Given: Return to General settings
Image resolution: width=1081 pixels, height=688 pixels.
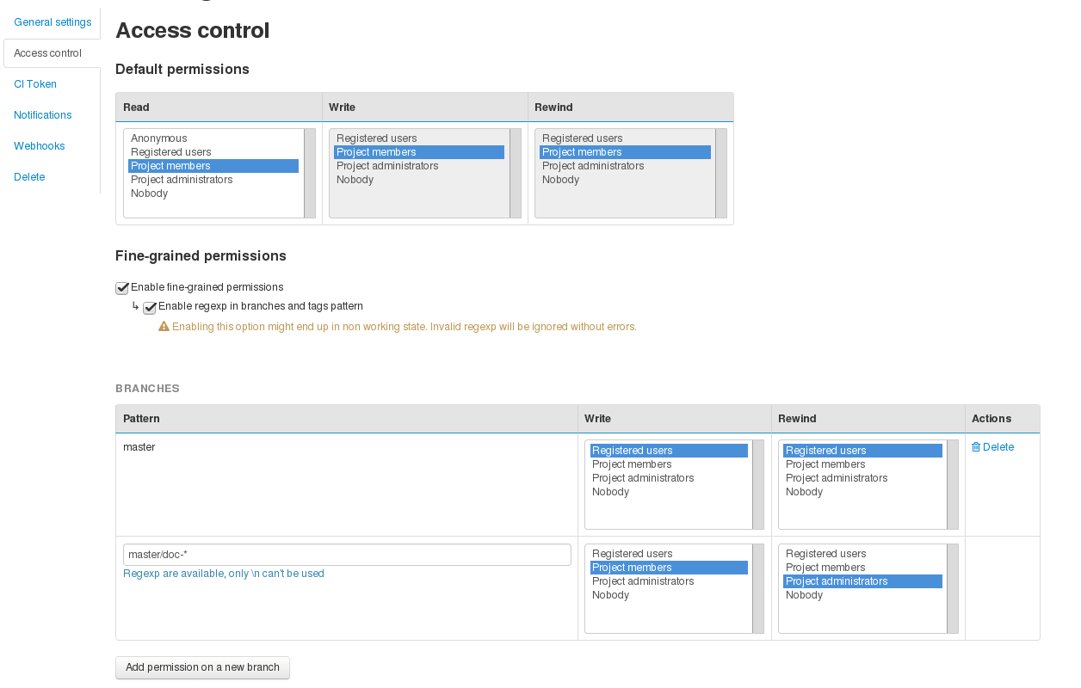Looking at the screenshot, I should point(52,21).
